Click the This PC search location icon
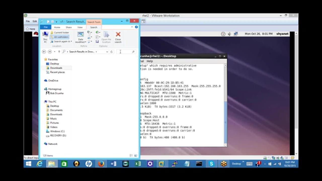This screenshot has height=181, width=322. point(45,37)
